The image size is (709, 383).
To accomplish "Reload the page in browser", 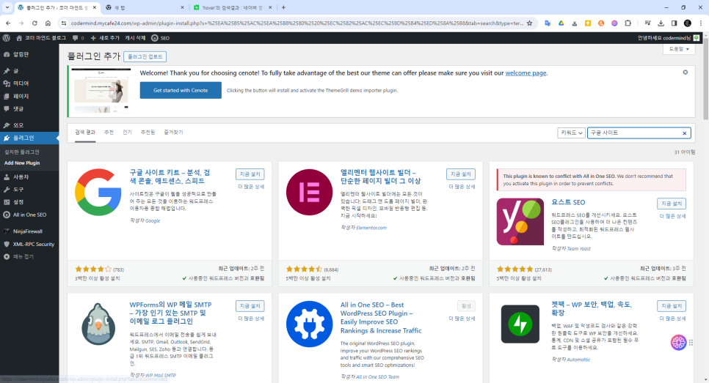I will point(34,23).
